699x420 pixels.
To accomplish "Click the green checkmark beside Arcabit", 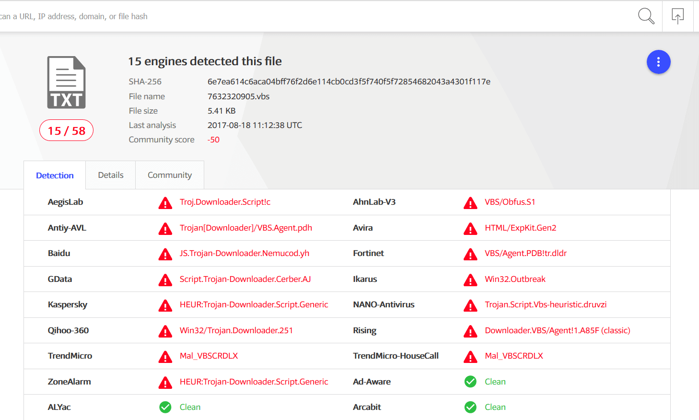I will point(470,407).
